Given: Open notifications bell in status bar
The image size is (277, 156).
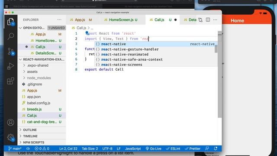Looking at the screenshot, I should pos(216,149).
